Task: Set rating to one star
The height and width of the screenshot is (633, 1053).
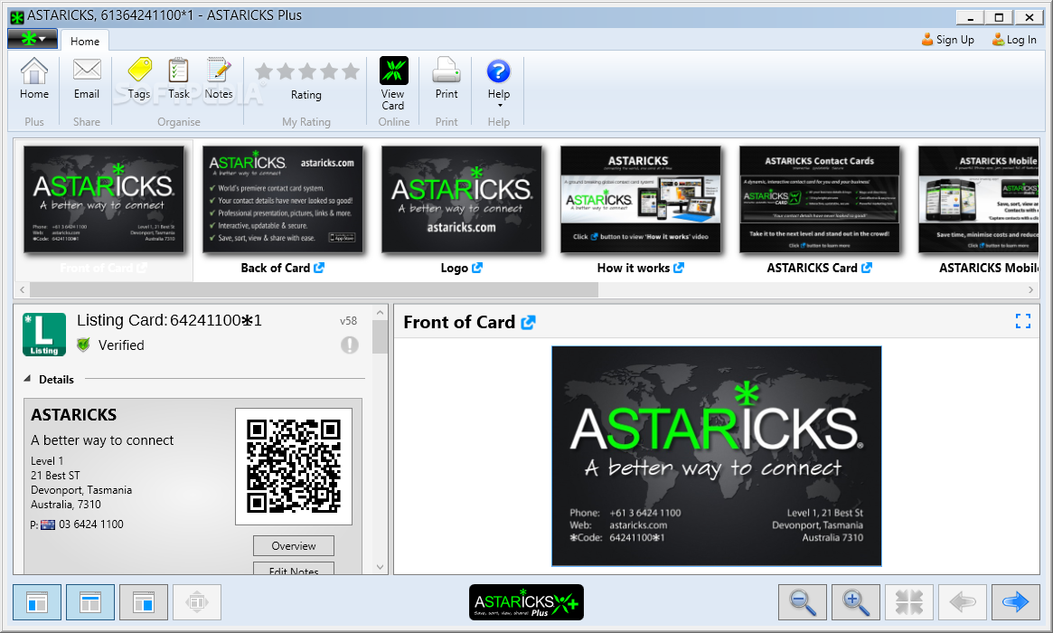Action: tap(264, 71)
